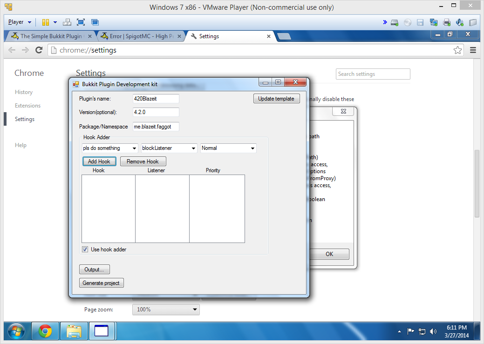The image size is (484, 344).
Task: Open Windows Explorer from the taskbar
Action: pos(74,331)
